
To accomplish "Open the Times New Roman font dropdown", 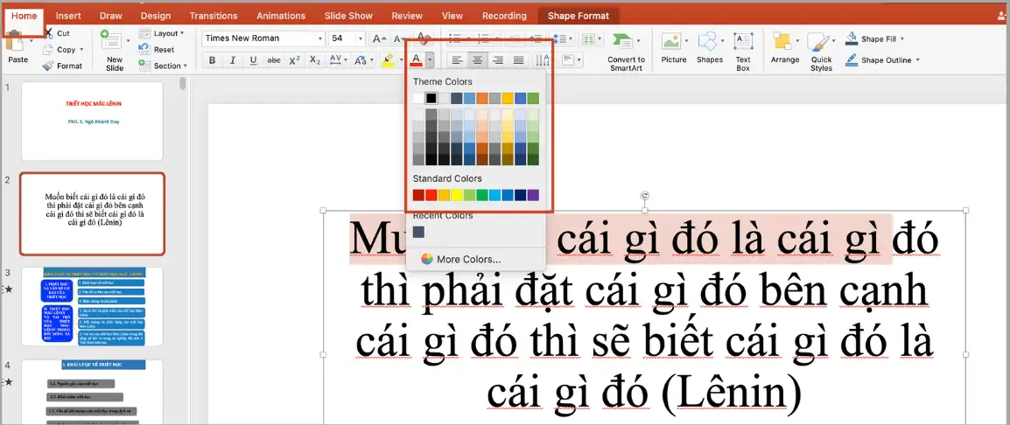I will (320, 38).
